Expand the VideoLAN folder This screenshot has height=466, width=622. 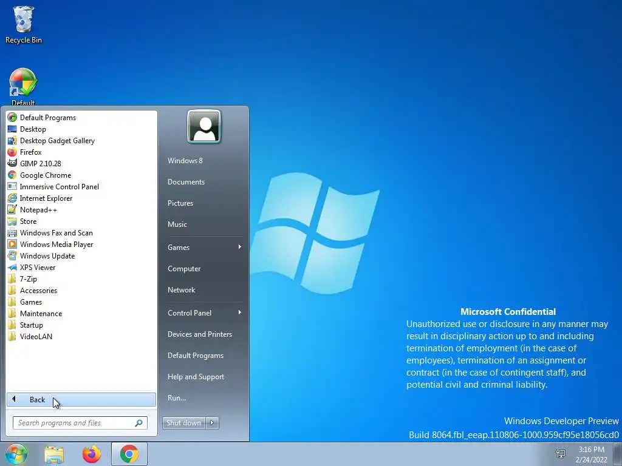tap(82, 336)
